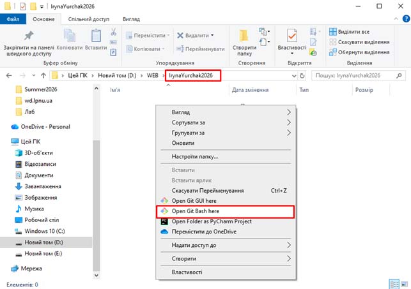
Task: Click the new folder icon in title bar
Action: [x=33, y=6]
